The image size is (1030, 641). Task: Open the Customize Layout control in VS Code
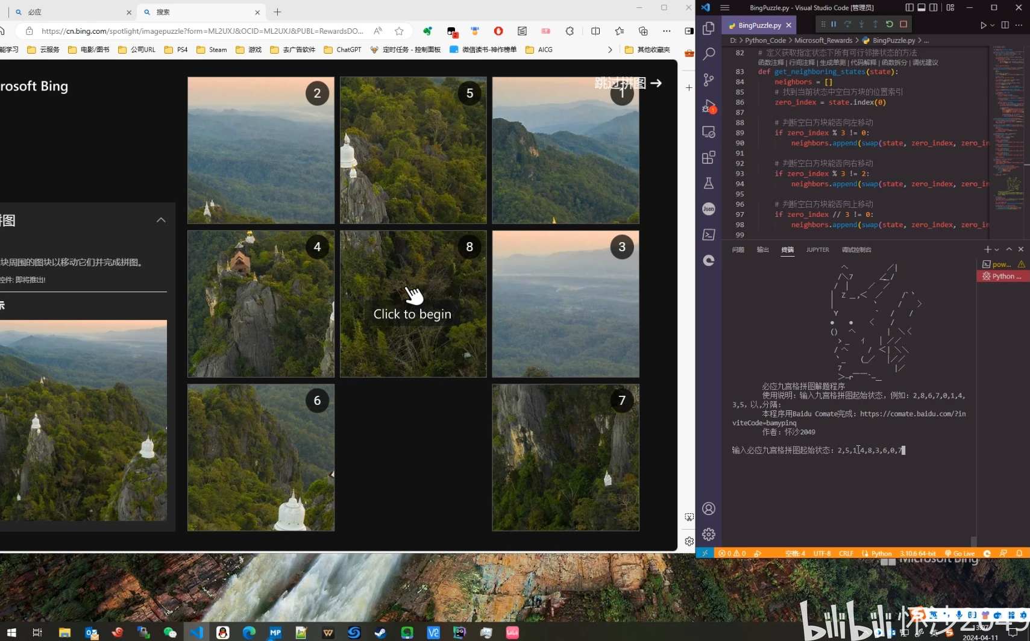[950, 8]
